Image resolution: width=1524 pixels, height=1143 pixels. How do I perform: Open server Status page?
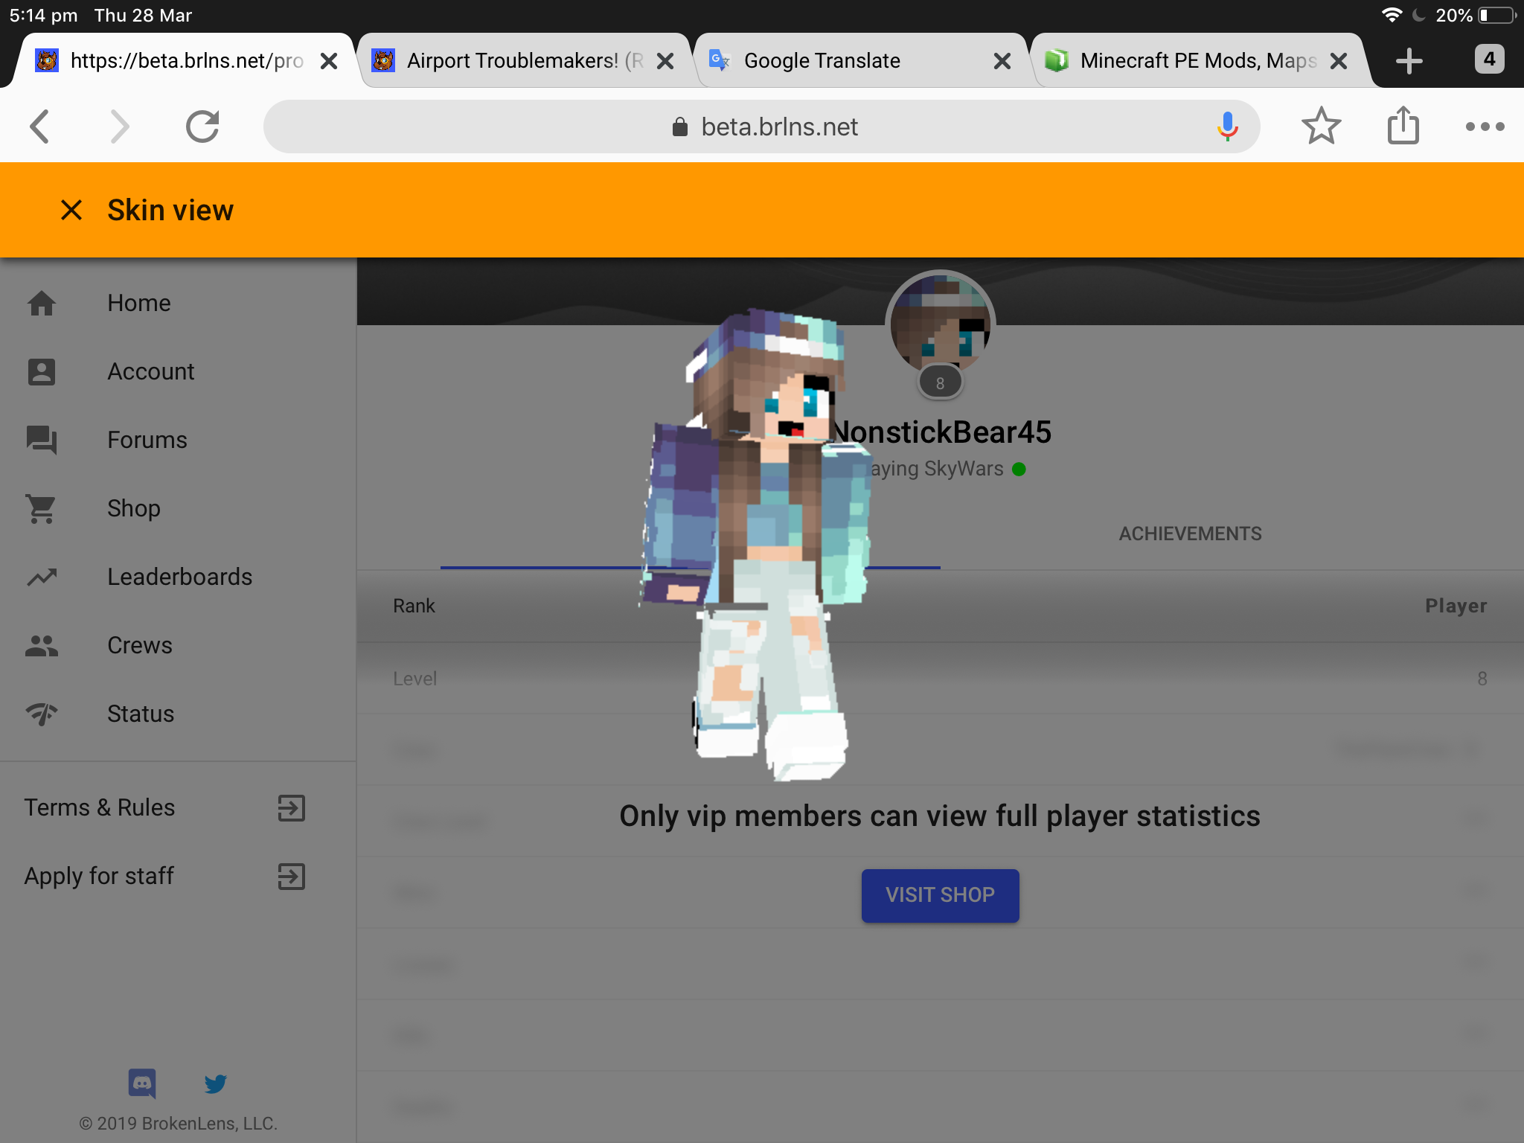coord(140,714)
